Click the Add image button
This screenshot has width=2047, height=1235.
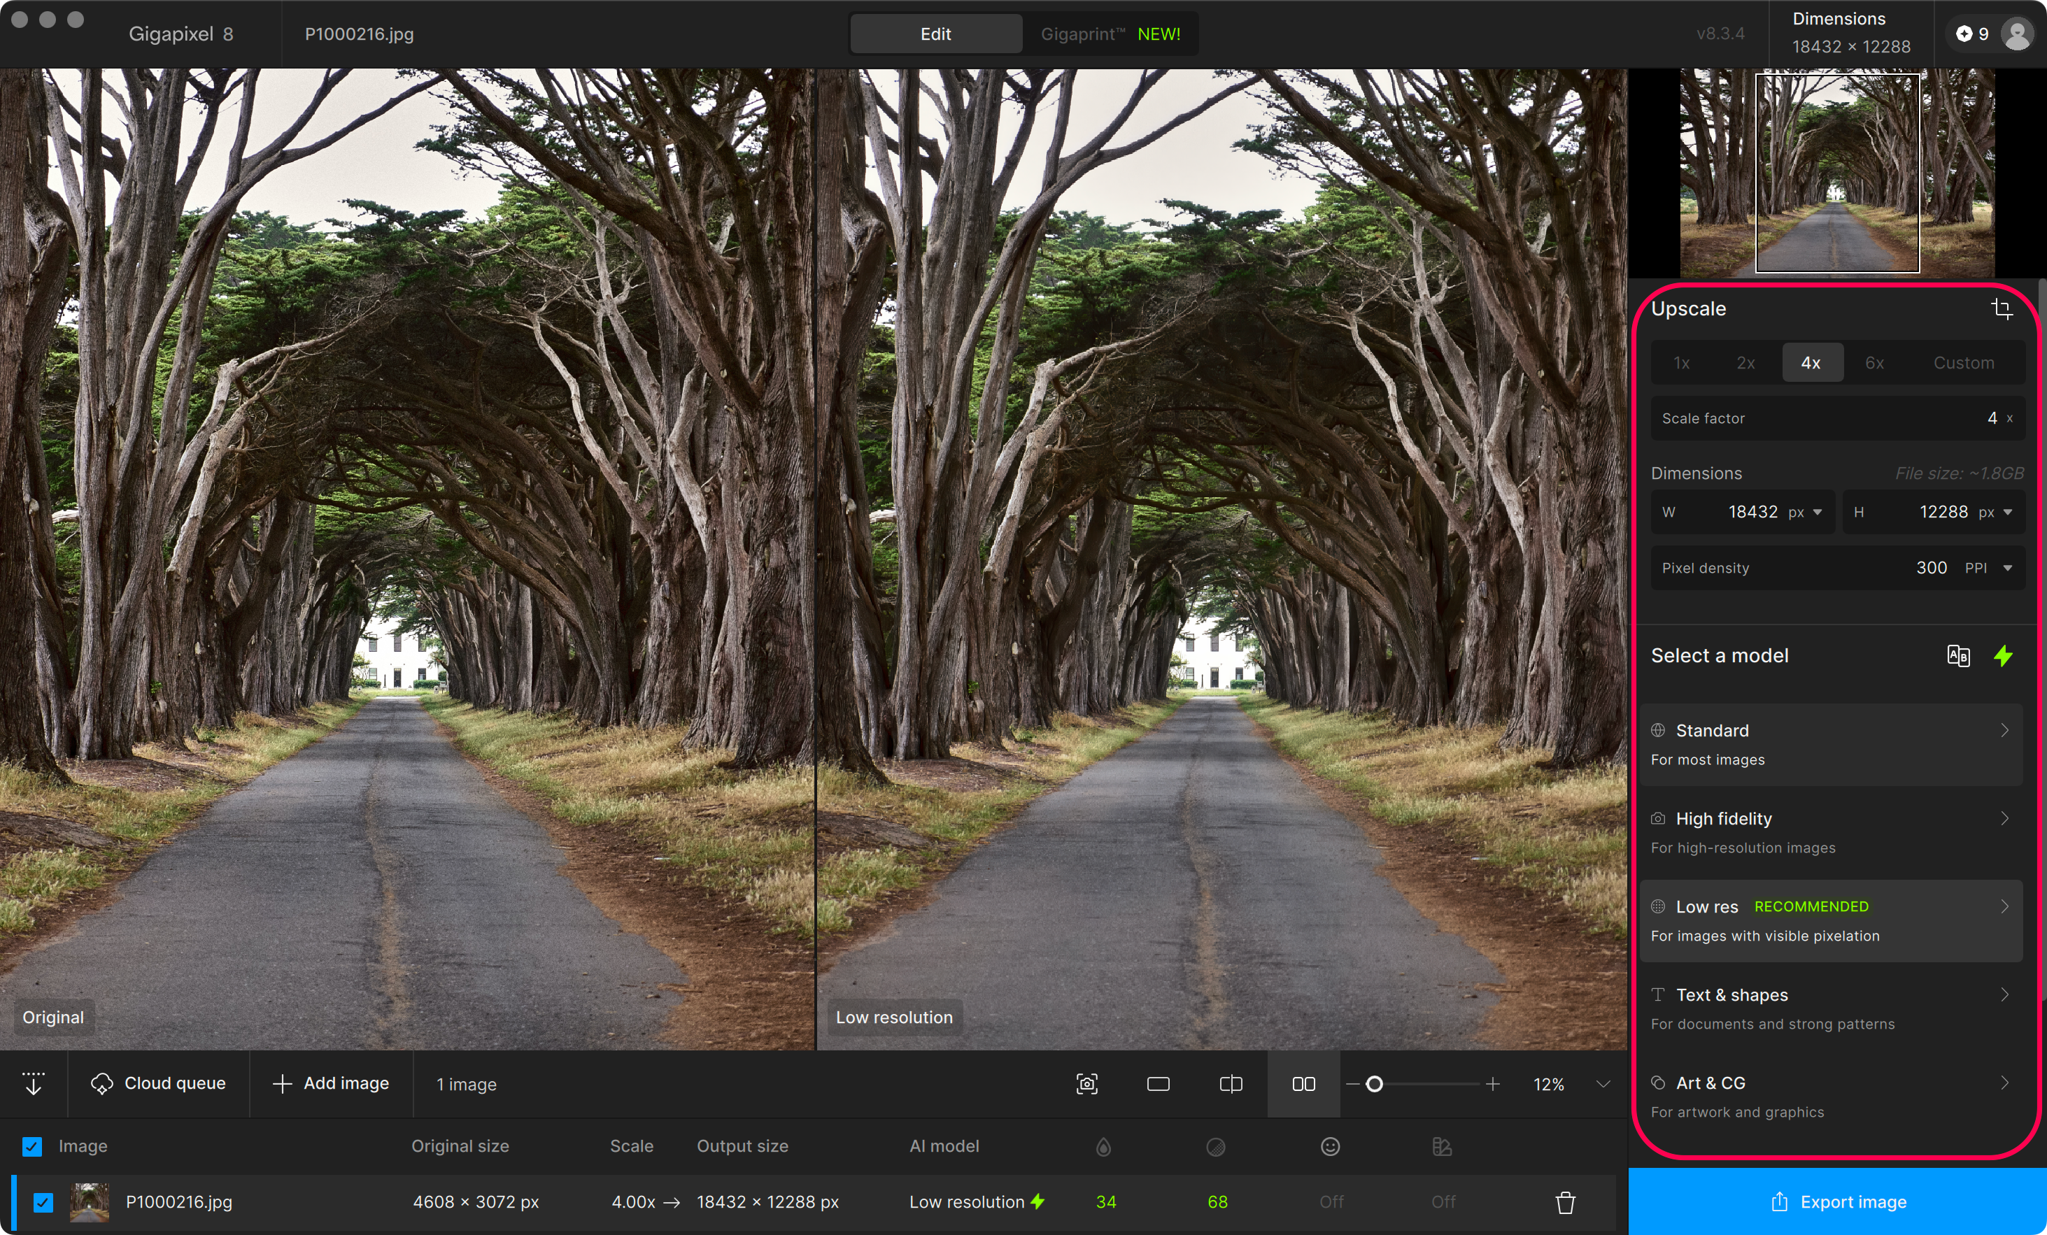[x=331, y=1084]
